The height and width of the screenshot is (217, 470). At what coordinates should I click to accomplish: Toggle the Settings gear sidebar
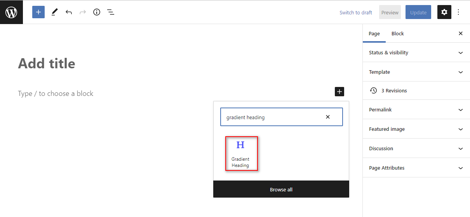point(444,12)
